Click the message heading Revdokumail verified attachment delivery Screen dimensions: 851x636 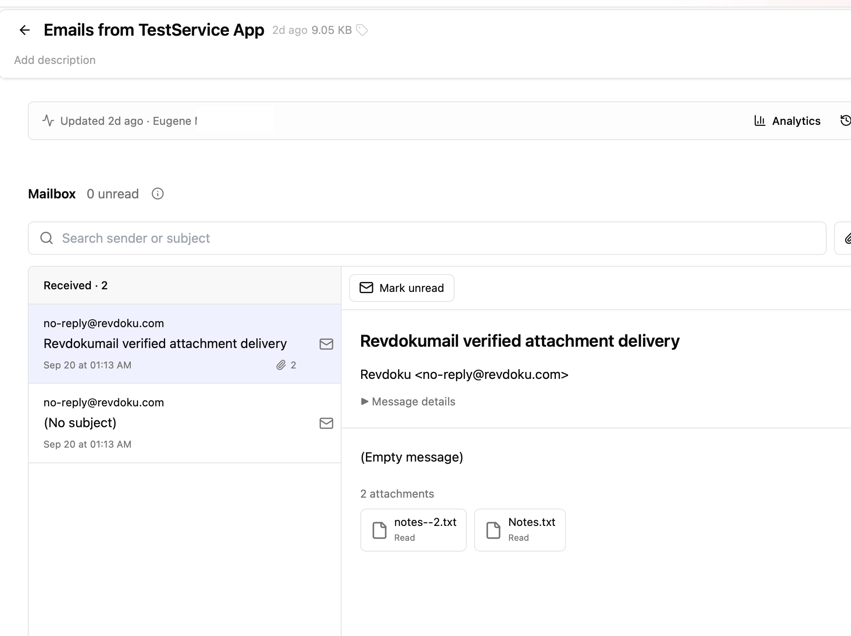click(x=520, y=341)
